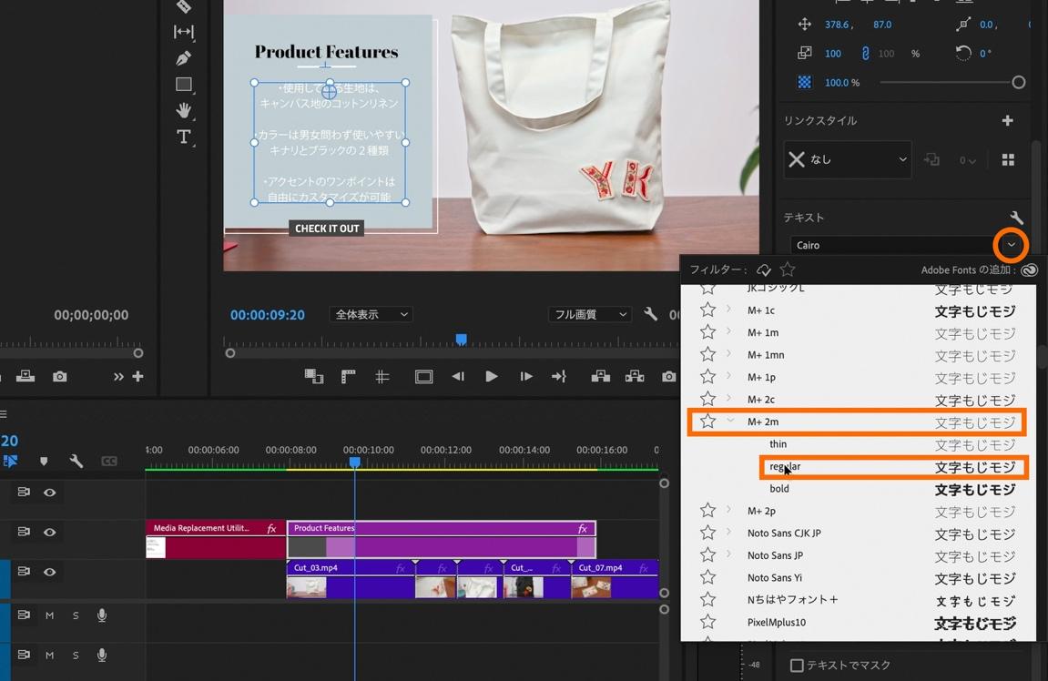The height and width of the screenshot is (681, 1048).
Task: Favorite the Noto Sans JP font
Action: pos(707,555)
